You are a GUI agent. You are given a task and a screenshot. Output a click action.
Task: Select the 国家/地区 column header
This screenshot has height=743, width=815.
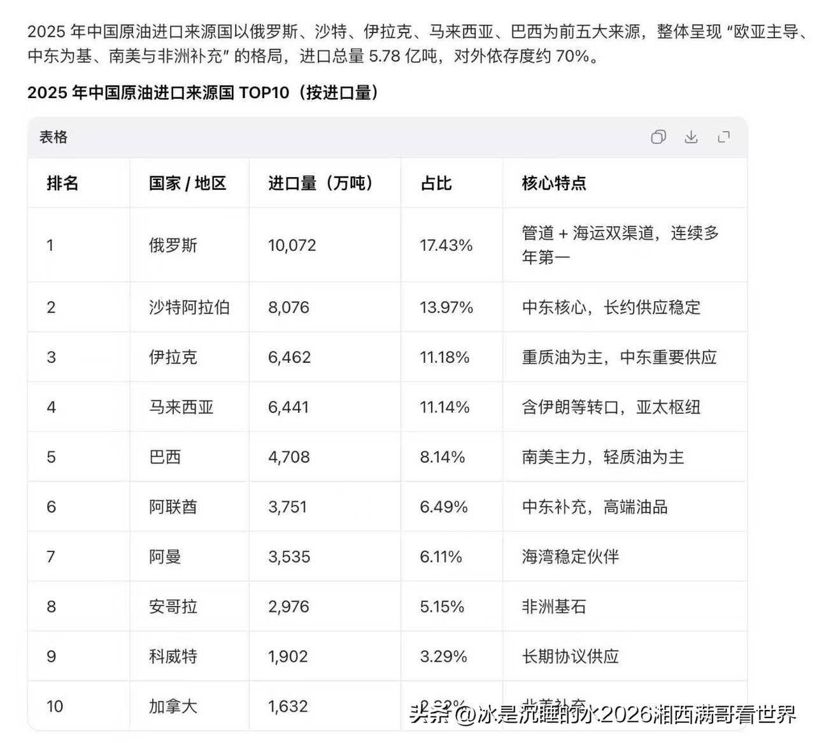click(187, 184)
